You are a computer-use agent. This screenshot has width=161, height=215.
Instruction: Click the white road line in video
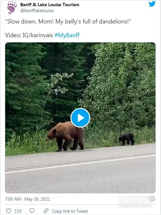point(80,164)
